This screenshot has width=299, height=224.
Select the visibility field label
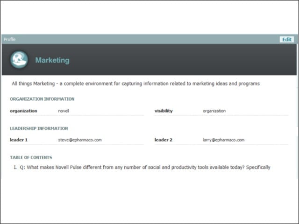pos(164,111)
